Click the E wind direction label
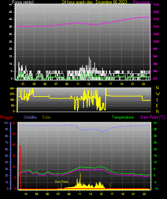The width and height of the screenshot is (167, 199). tap(157, 105)
